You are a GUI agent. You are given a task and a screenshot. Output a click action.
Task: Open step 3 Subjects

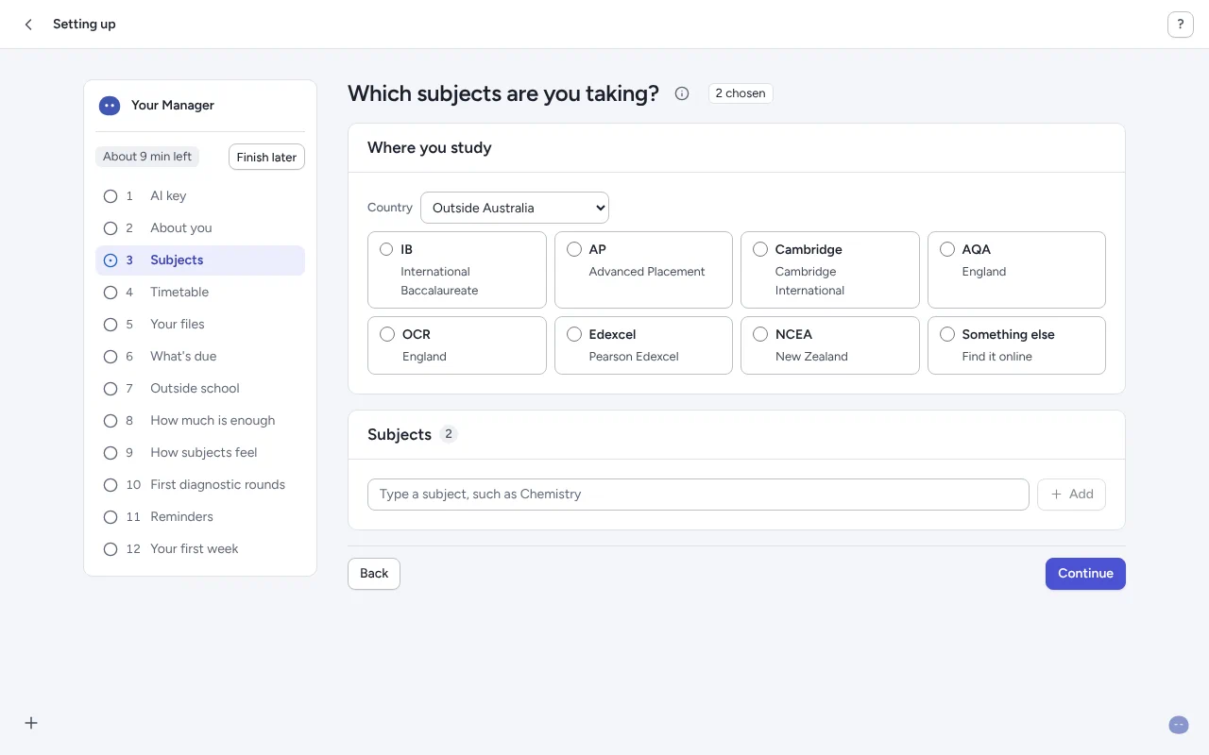(x=200, y=260)
